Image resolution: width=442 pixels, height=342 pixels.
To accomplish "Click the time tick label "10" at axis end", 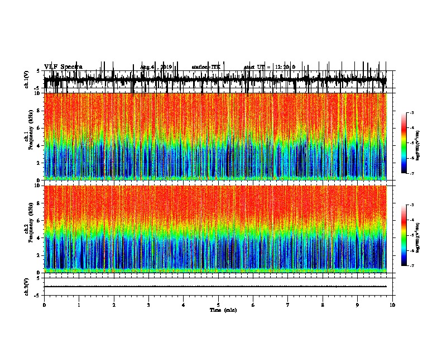I will (x=392, y=305).
